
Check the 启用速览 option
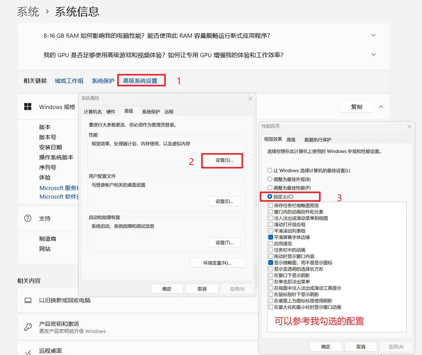(270, 243)
